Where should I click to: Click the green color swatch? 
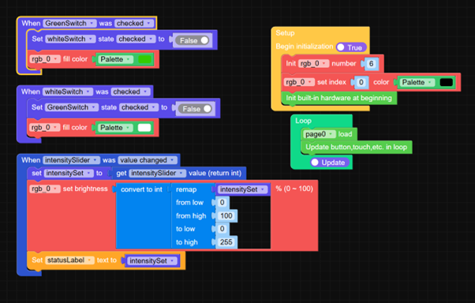click(x=144, y=59)
